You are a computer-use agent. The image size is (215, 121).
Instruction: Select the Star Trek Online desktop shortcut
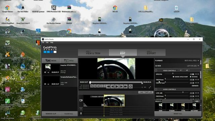23,9
